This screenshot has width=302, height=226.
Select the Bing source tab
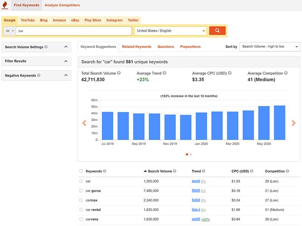point(44,20)
